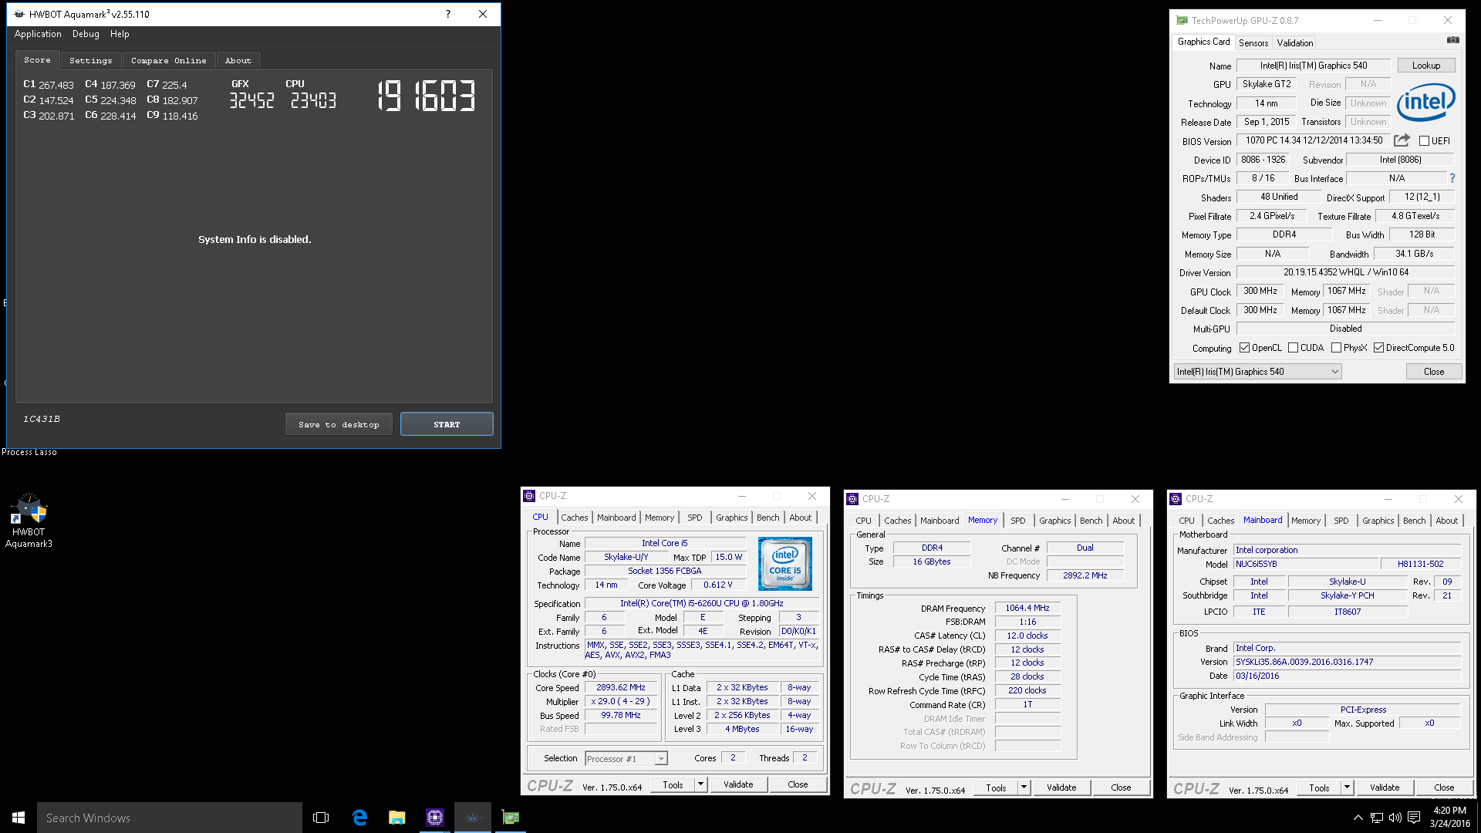Viewport: 1481px width, 833px height.
Task: Click the network tray icon
Action: (x=1377, y=818)
